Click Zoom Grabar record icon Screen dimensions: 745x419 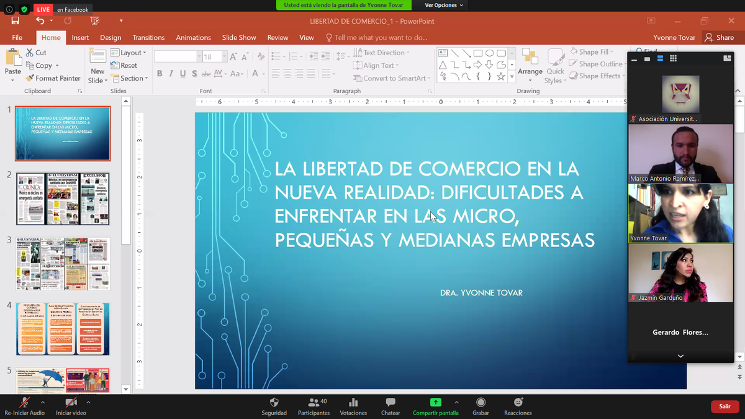pos(481,402)
